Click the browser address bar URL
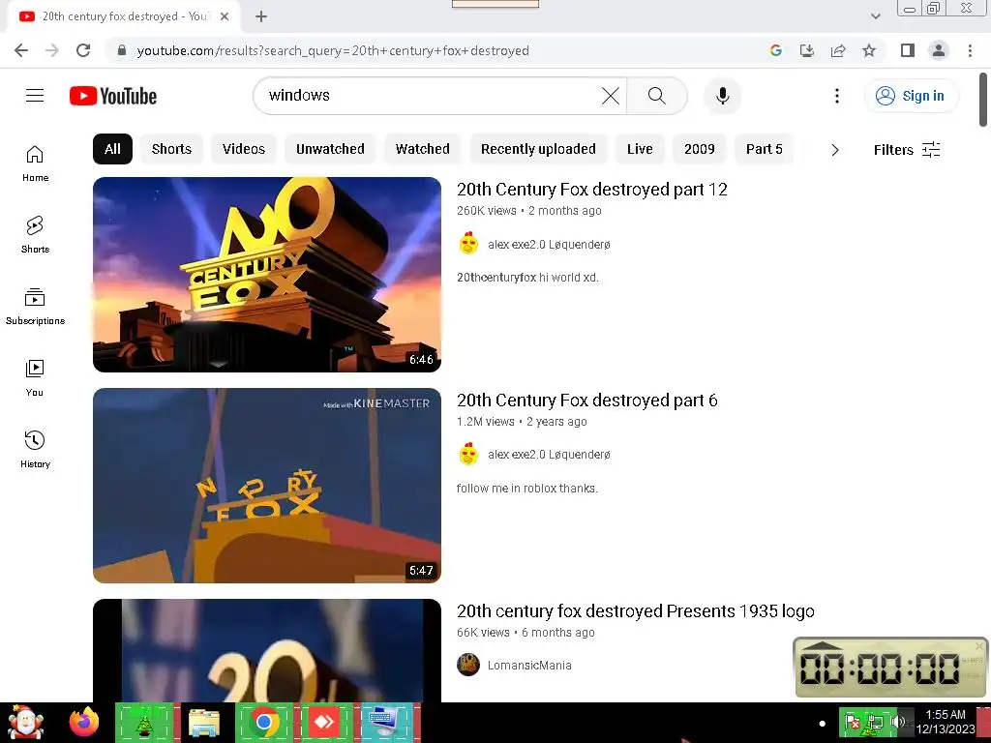 333,50
